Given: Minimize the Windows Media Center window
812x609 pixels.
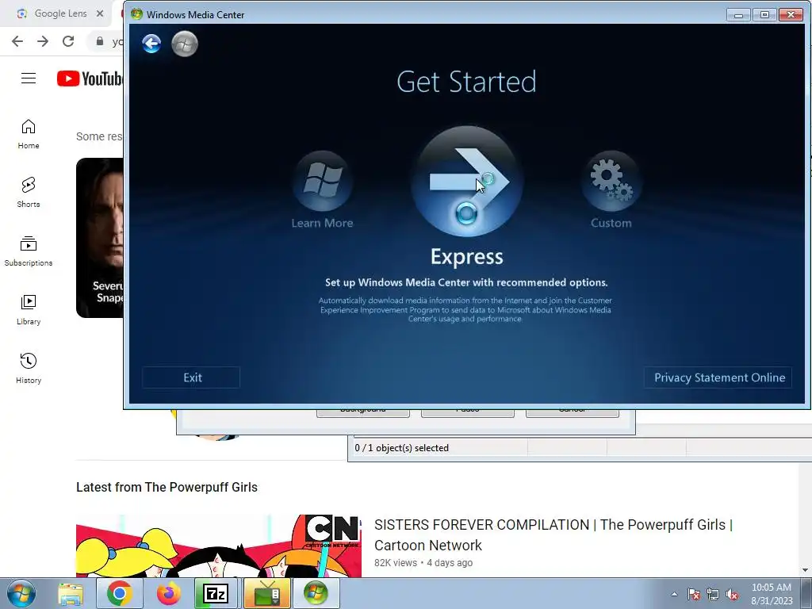Looking at the screenshot, I should 738,14.
